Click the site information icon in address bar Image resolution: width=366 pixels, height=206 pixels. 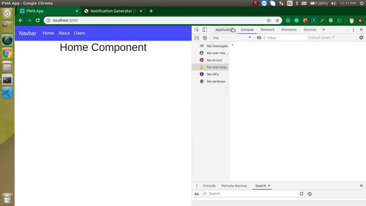(x=48, y=21)
